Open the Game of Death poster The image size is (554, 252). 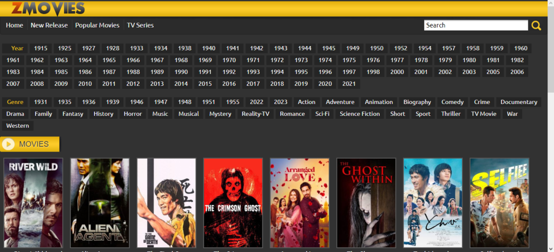click(167, 203)
